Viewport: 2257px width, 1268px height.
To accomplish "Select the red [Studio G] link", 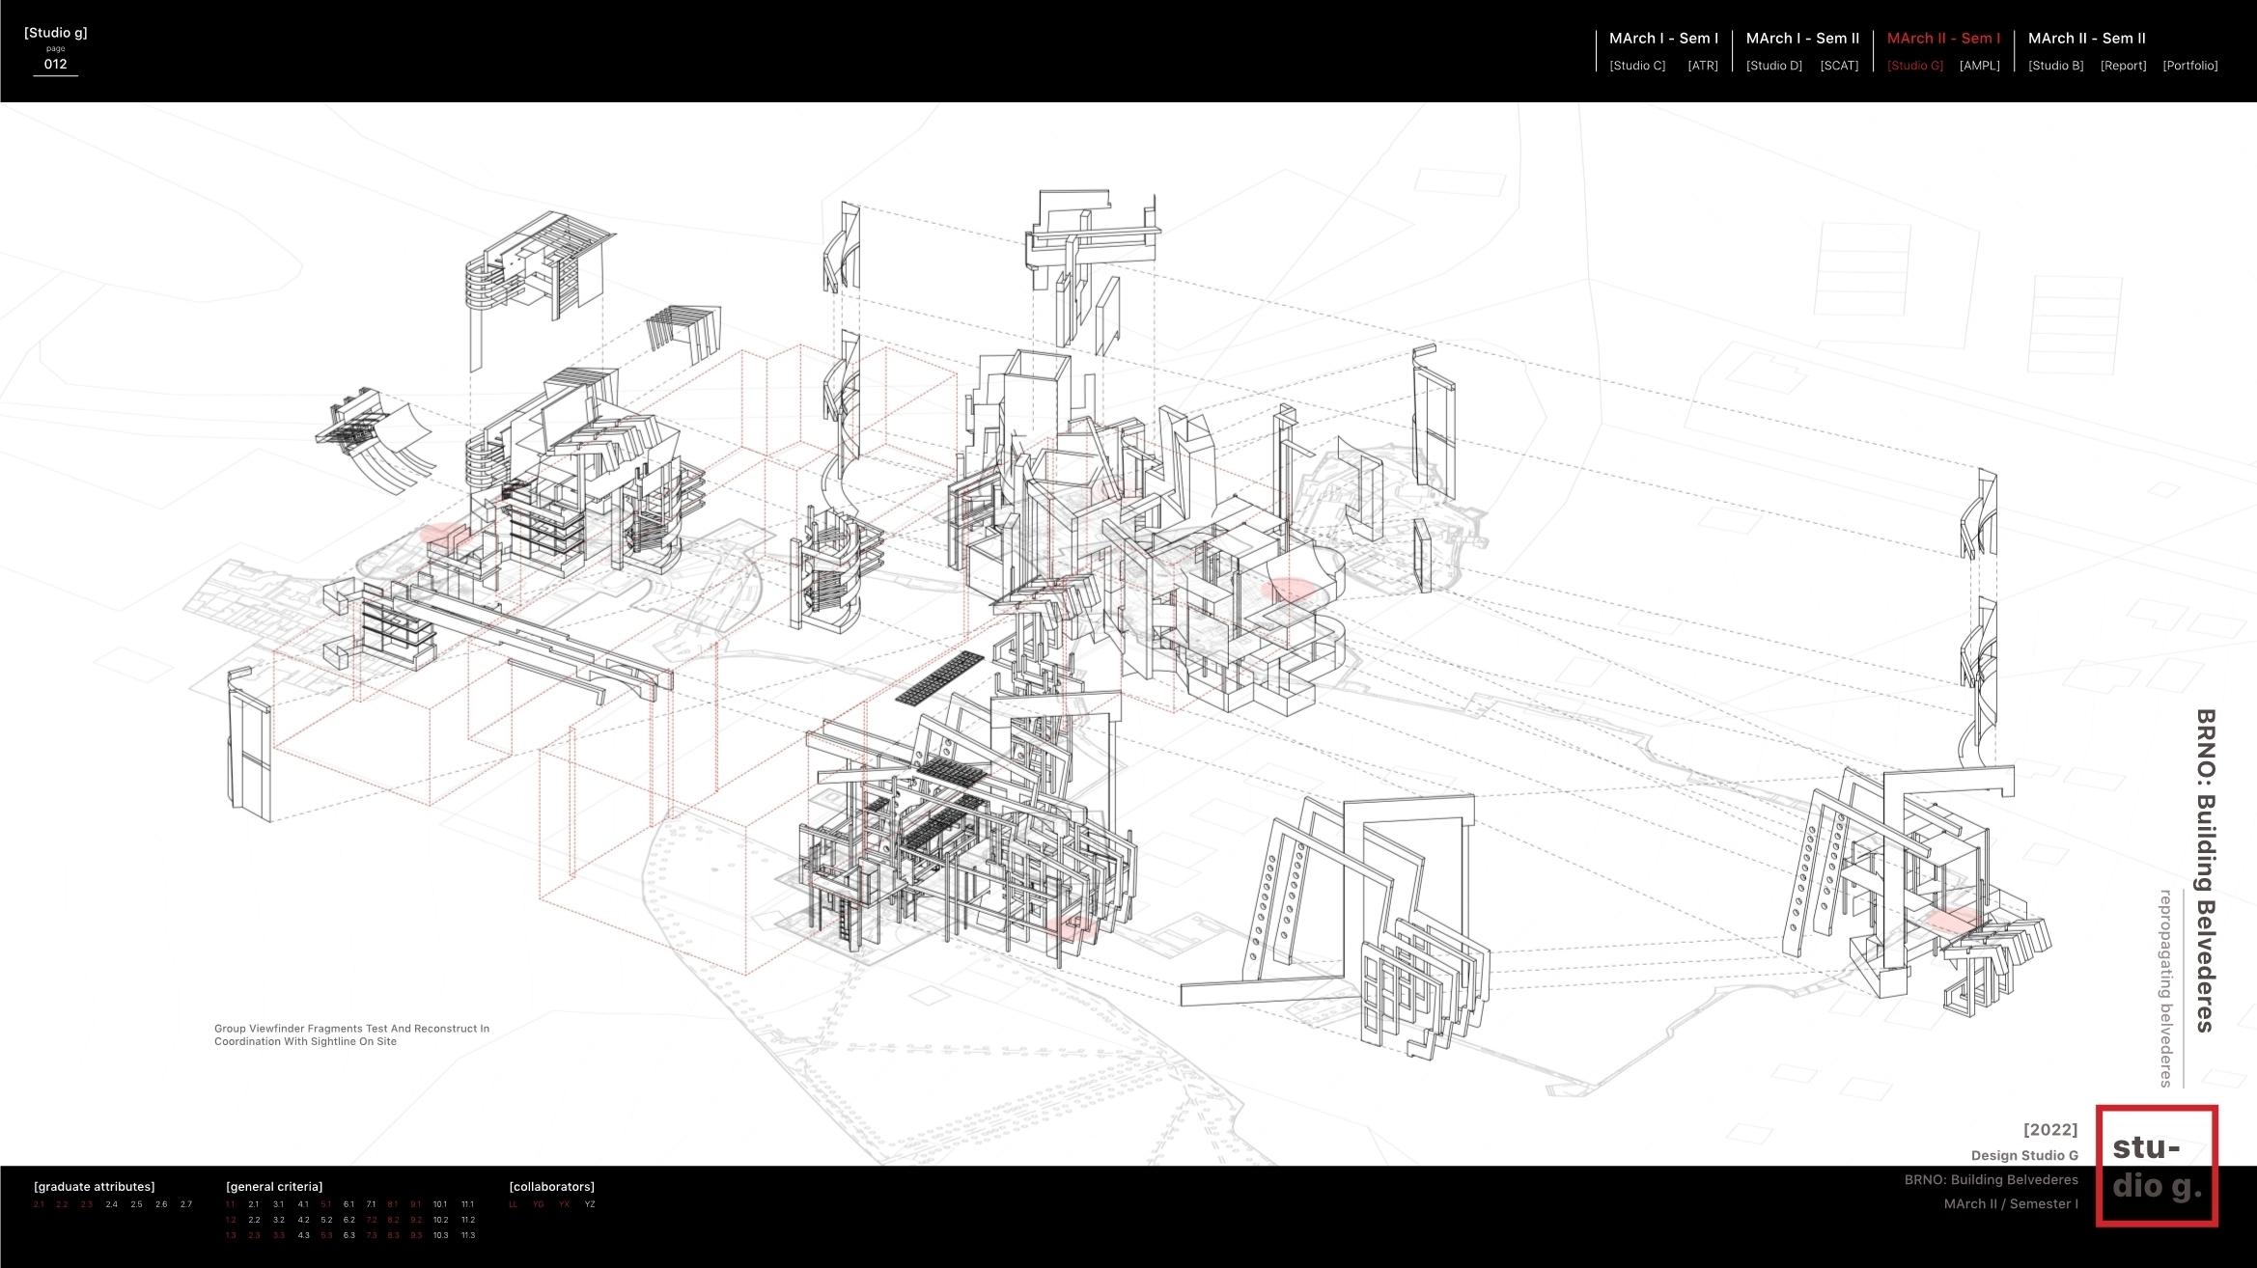I will coord(1914,66).
